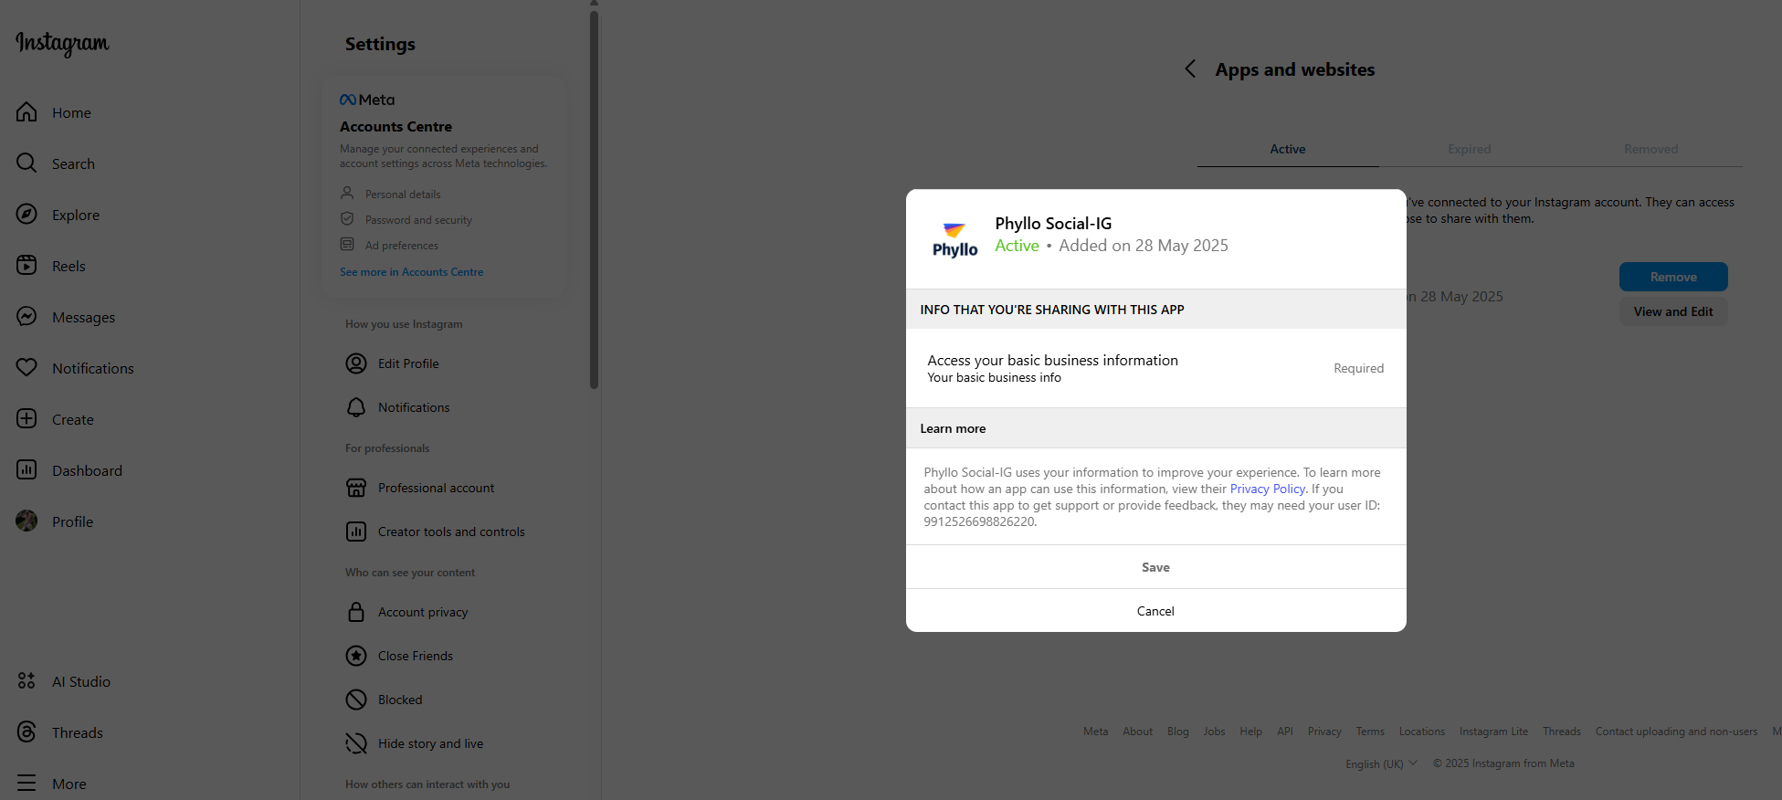Viewport: 1782px width, 800px height.
Task: Open the API footer link
Action: point(1284,732)
